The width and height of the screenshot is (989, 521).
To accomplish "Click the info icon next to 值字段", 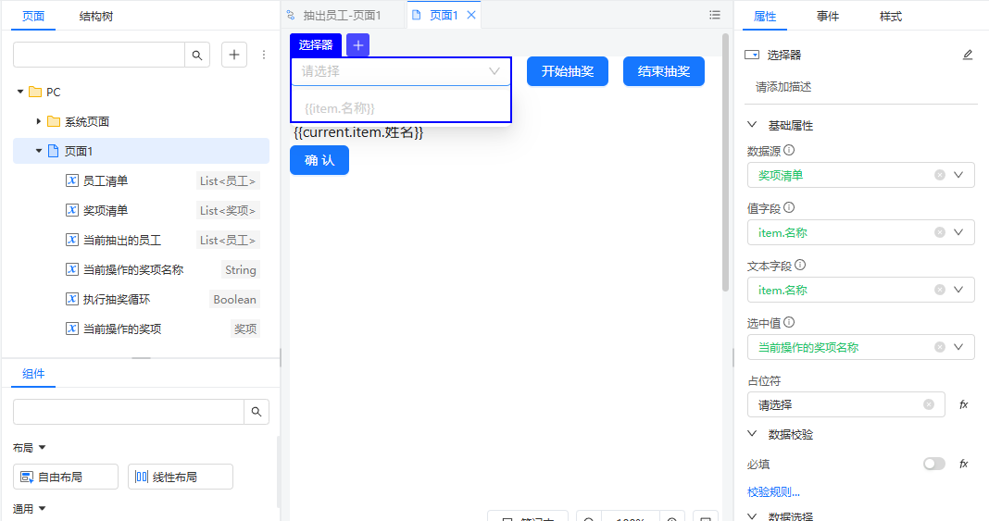I will (789, 207).
